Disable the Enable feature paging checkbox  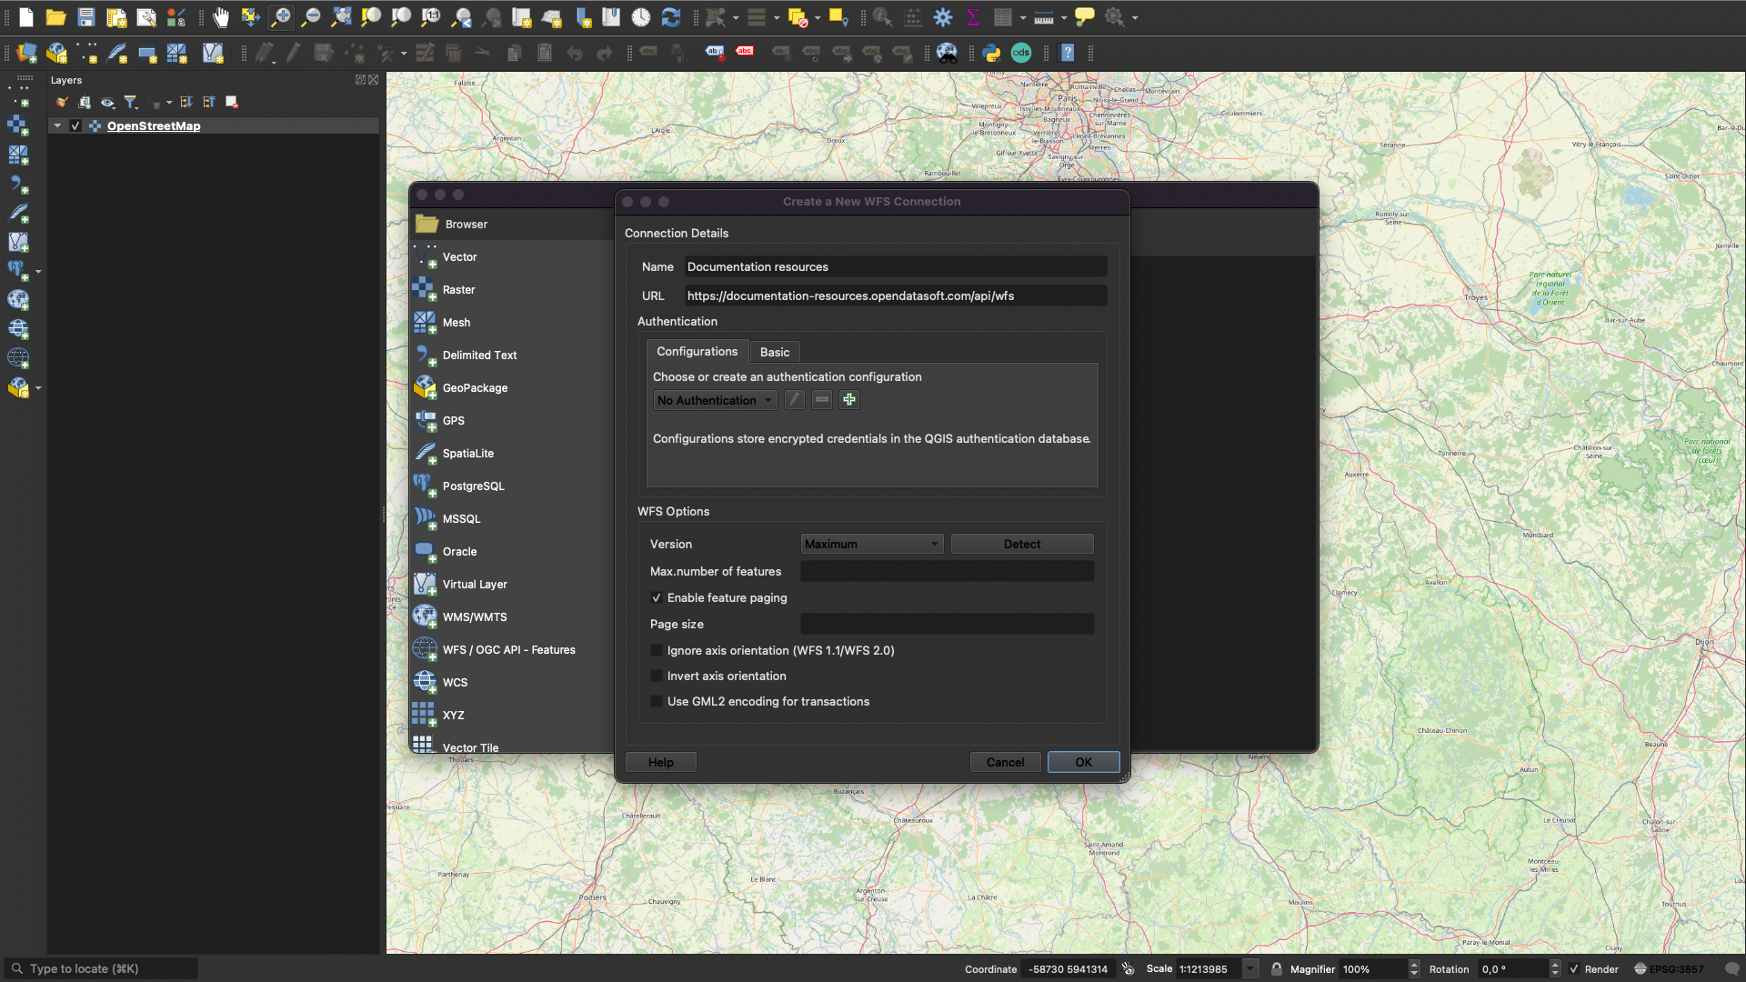coord(657,598)
